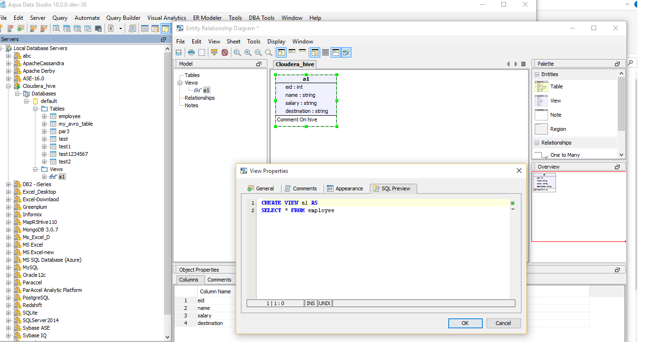This screenshot has height=342, width=667.
Task: Maximize the Overview panel using its restore icon
Action: click(x=617, y=167)
